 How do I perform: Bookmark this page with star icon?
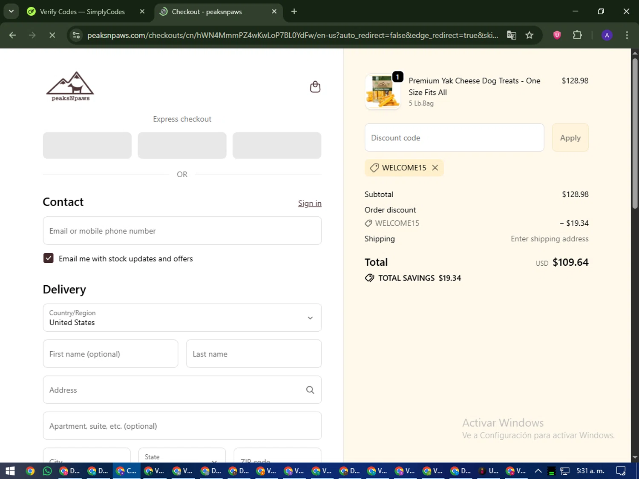(x=530, y=35)
